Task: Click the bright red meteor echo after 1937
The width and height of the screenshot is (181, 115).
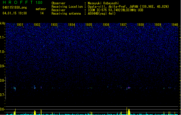Action: point(129,88)
